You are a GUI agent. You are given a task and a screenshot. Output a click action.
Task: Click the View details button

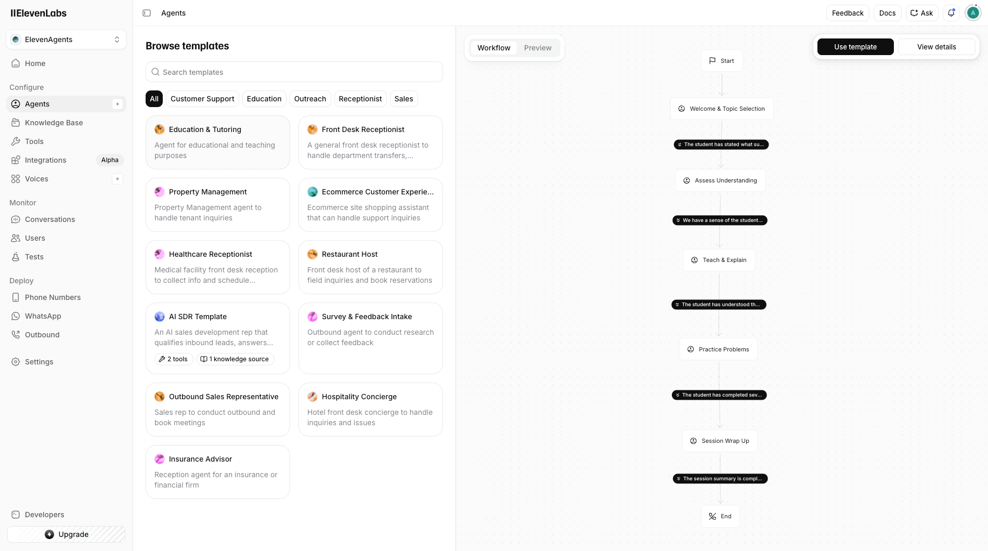point(936,46)
